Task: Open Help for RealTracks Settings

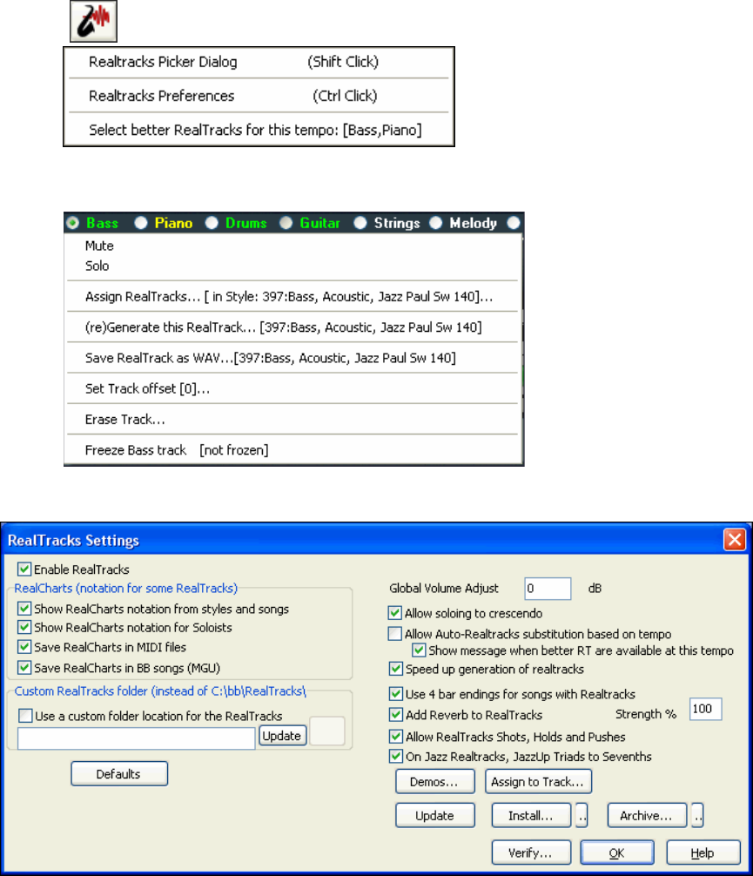Action: coord(703,852)
